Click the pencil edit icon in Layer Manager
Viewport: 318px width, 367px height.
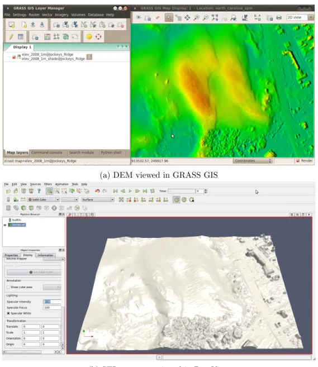pyautogui.click(x=11, y=36)
